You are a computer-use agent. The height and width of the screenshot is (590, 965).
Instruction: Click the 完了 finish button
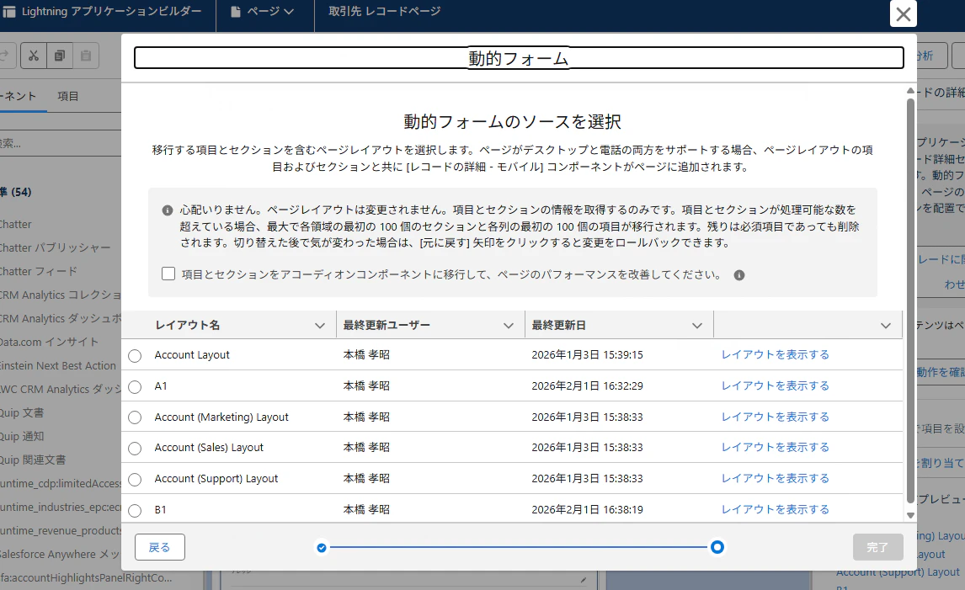pyautogui.click(x=877, y=547)
